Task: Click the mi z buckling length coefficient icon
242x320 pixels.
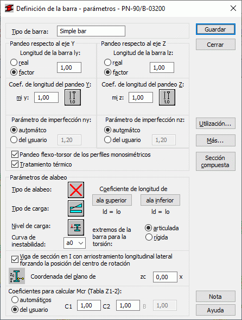Action: (x=167, y=97)
